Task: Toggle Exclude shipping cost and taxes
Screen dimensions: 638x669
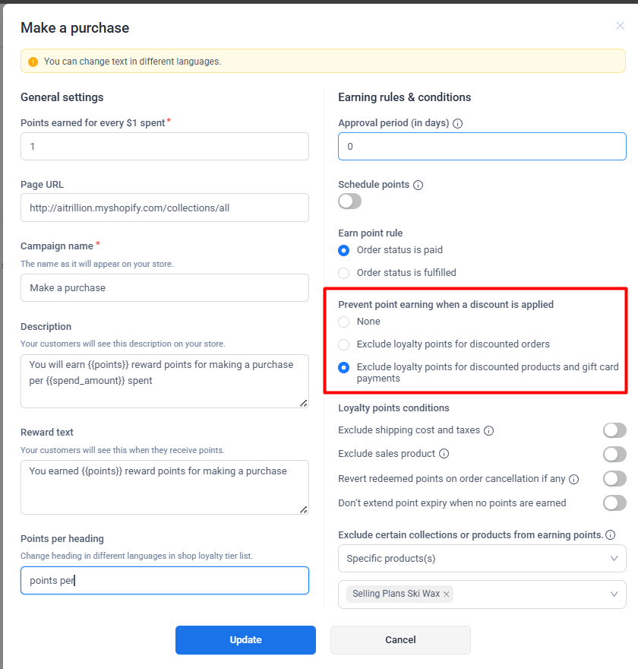Action: pyautogui.click(x=614, y=430)
